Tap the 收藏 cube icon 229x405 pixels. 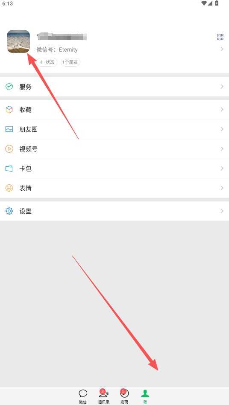click(9, 110)
